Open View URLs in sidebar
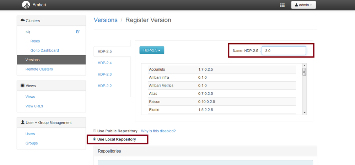This screenshot has height=165, width=355. click(34, 106)
